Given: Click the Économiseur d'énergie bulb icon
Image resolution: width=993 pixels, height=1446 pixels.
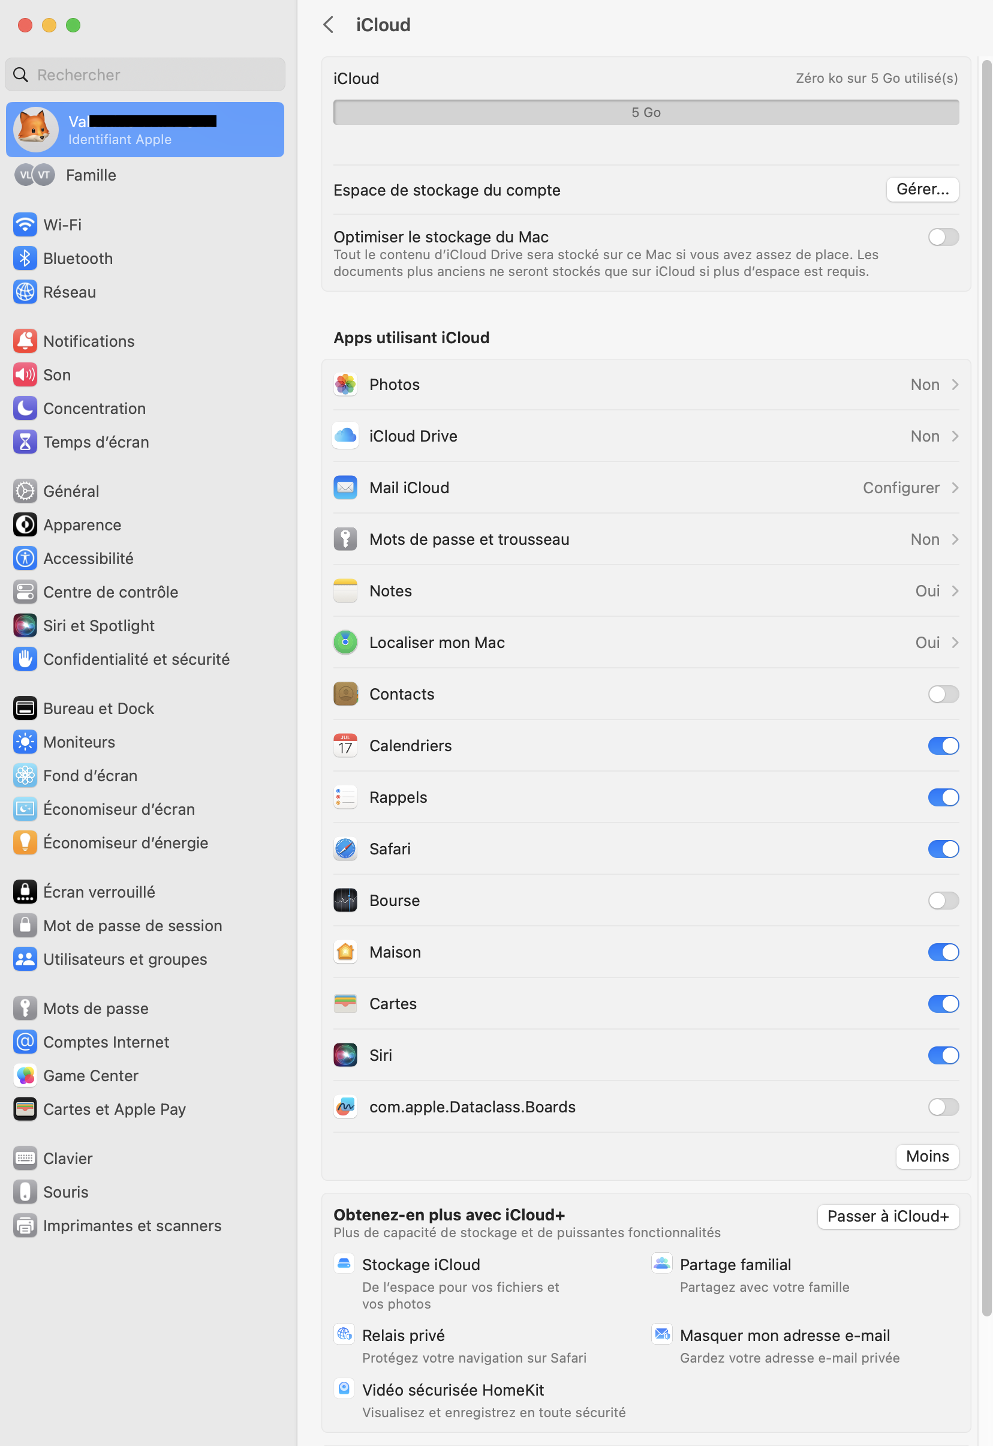Looking at the screenshot, I should (x=25, y=843).
